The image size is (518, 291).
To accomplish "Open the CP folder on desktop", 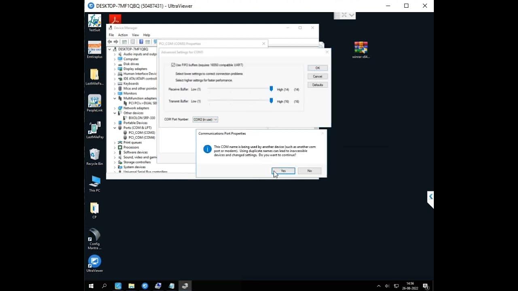I will pos(95,210).
